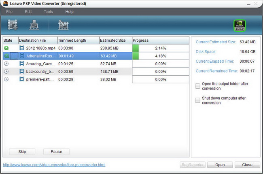
Task: Click the Current Elapsed Time 00:00:07 value
Action: pyautogui.click(x=247, y=61)
